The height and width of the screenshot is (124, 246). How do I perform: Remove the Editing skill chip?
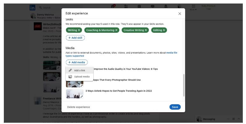point(164,30)
